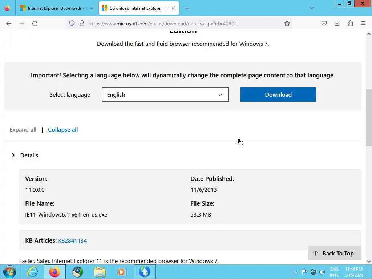This screenshot has height=279, width=372.
Task: Open the Firefox downloads panel
Action: 337,24
